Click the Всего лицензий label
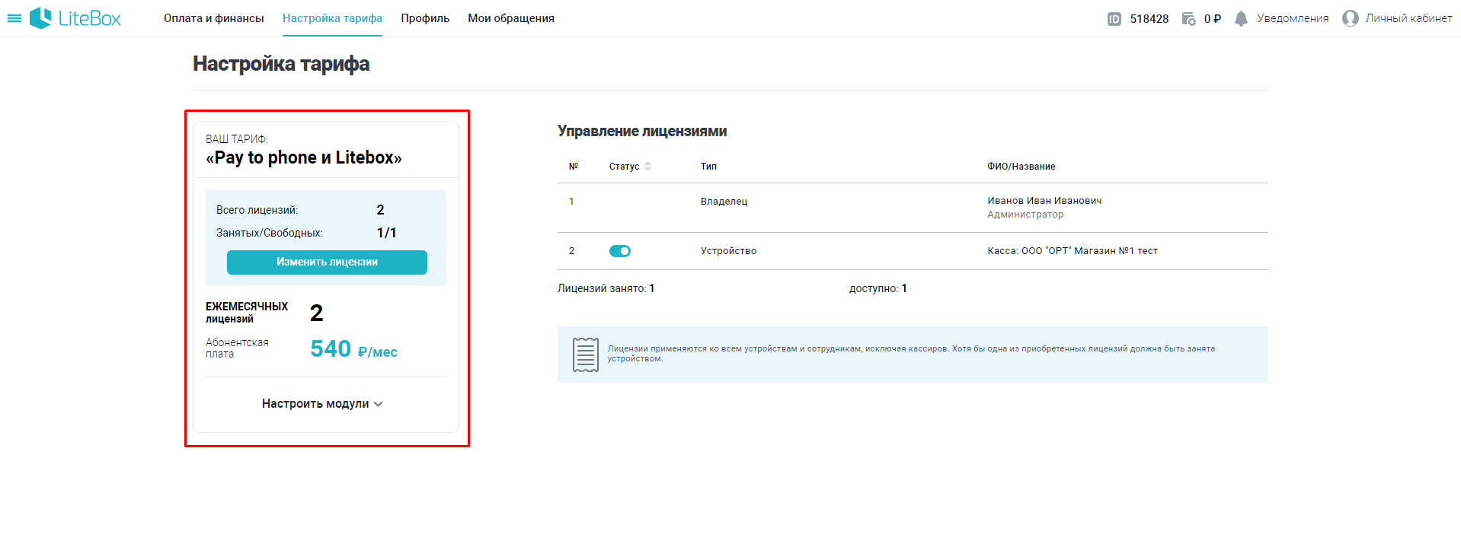 point(257,210)
